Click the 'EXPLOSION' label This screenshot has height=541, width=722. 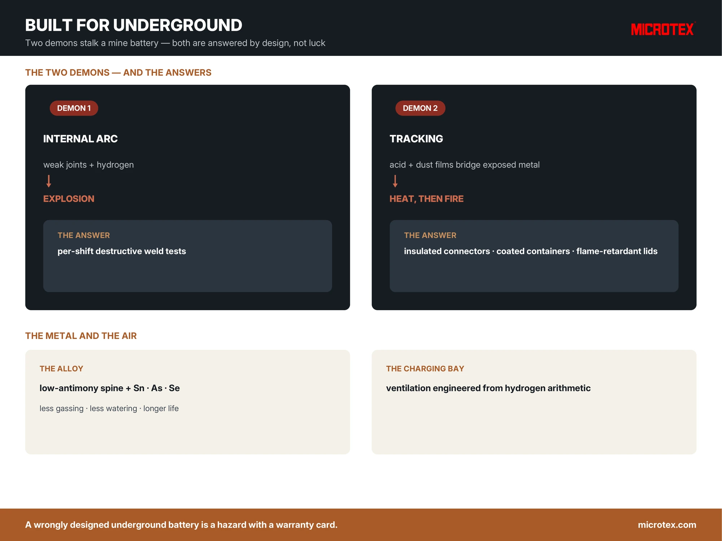[69, 199]
